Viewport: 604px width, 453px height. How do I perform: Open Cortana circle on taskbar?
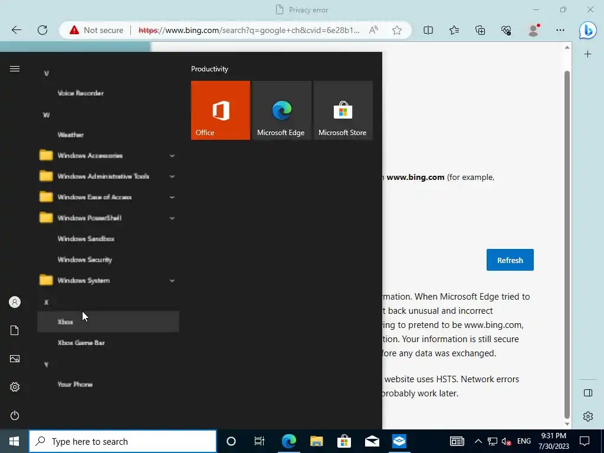point(231,441)
